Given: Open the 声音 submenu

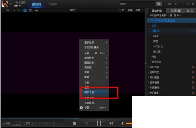Looking at the screenshot, I should [94, 72].
